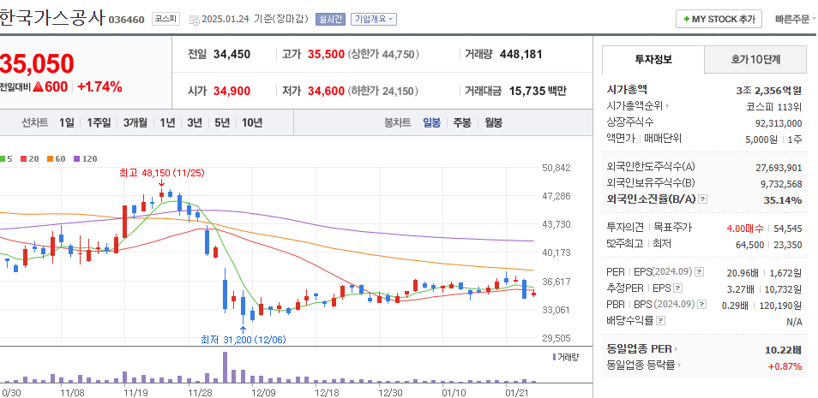The image size is (818, 398).
Task: Select the 월봉 candlestick chart
Action: [x=493, y=123]
